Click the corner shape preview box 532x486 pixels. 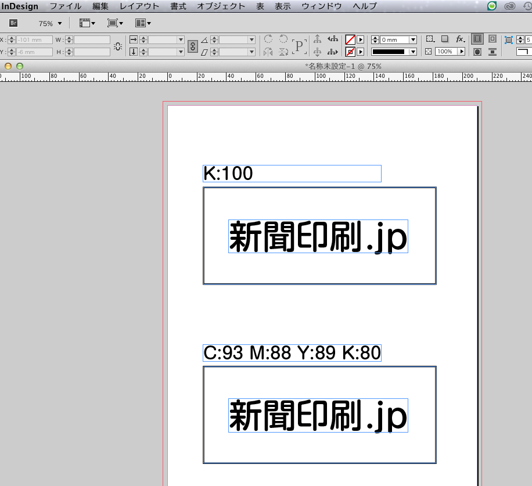coord(523,52)
